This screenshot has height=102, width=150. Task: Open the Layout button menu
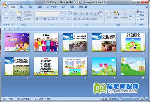click(28, 12)
